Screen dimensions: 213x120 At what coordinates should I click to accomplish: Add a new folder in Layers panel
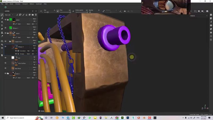33,15
